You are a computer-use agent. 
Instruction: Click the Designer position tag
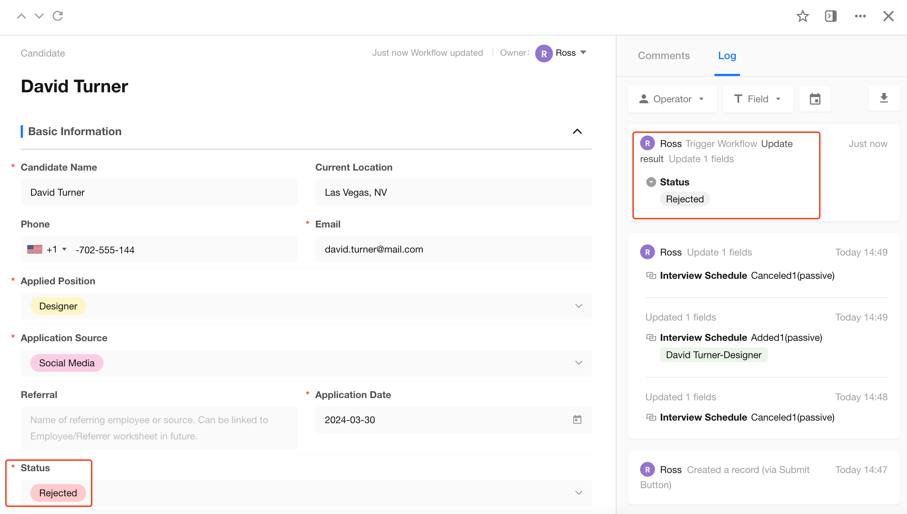tap(58, 306)
